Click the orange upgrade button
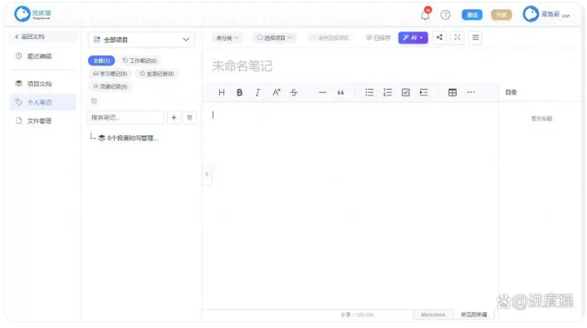The image size is (587, 328). coord(501,15)
